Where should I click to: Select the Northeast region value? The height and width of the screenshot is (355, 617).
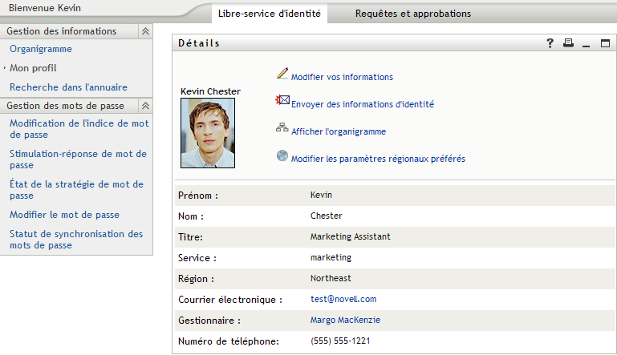coord(331,278)
